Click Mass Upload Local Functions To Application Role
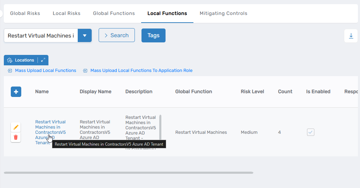The width and height of the screenshot is (360, 188). coord(141,71)
